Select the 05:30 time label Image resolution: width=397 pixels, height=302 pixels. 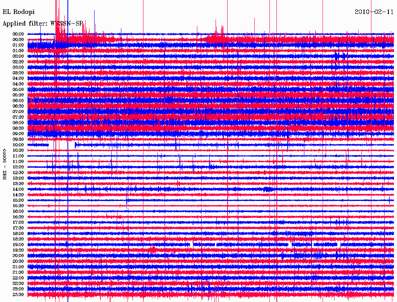pos(18,95)
